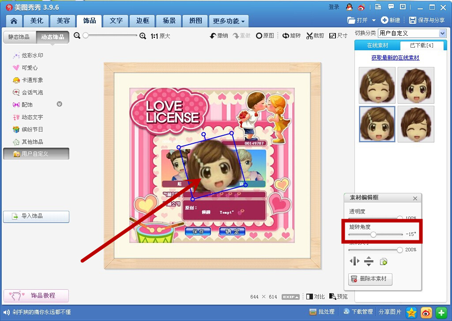
Task: Click the 删除本素材 button
Action: coord(370,279)
